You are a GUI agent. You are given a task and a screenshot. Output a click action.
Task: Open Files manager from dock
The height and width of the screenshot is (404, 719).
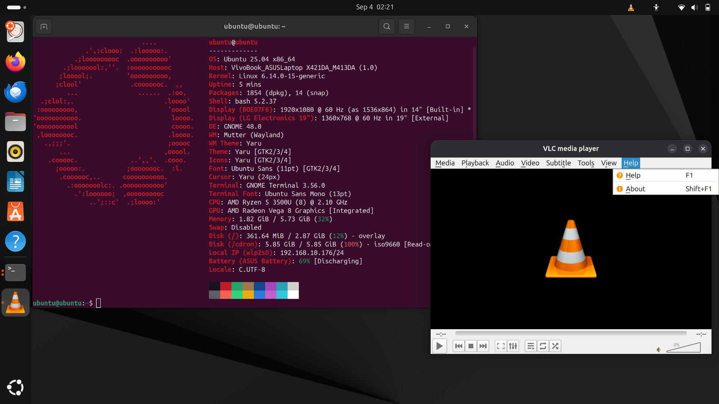coord(15,122)
